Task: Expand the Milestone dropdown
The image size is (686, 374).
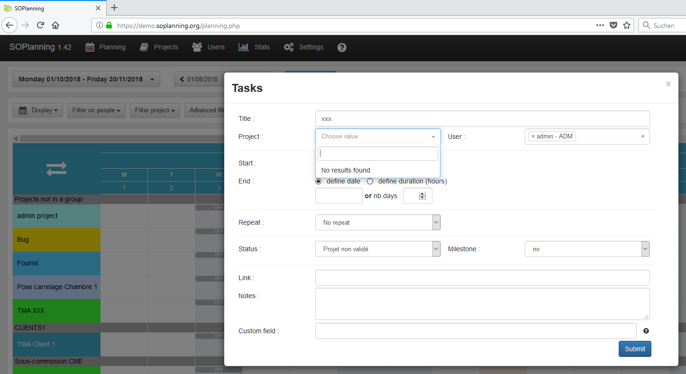Action: (586, 249)
